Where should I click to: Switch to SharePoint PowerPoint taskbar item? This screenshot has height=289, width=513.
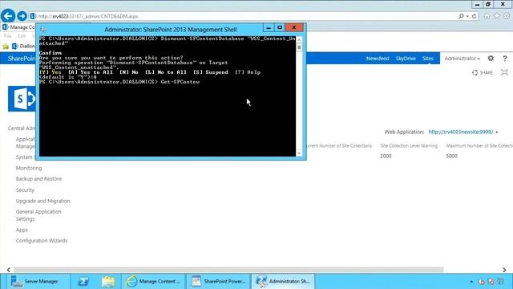pyautogui.click(x=218, y=281)
